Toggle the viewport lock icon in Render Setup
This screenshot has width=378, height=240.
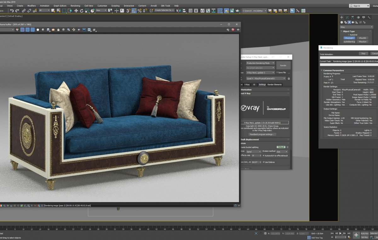pyautogui.click(x=289, y=78)
